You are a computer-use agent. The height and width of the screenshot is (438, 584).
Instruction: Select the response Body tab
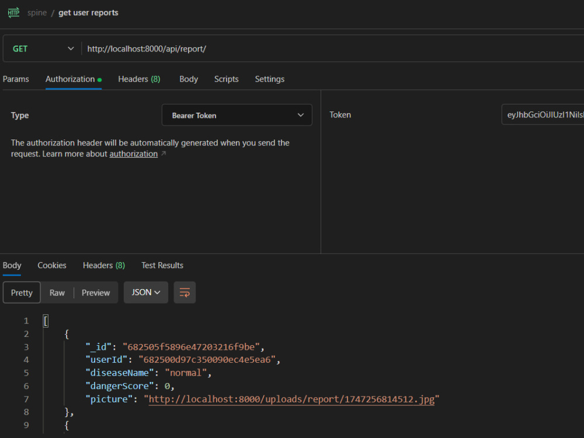pyautogui.click(x=12, y=265)
